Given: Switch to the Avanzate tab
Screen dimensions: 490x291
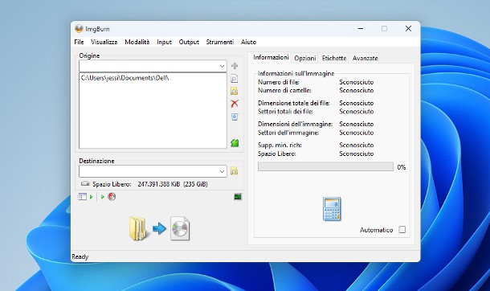Looking at the screenshot, I should coord(365,58).
